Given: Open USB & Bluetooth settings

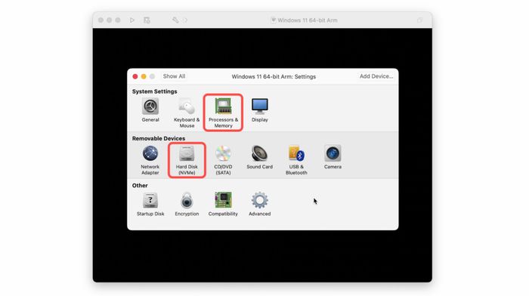Looking at the screenshot, I should pyautogui.click(x=296, y=160).
